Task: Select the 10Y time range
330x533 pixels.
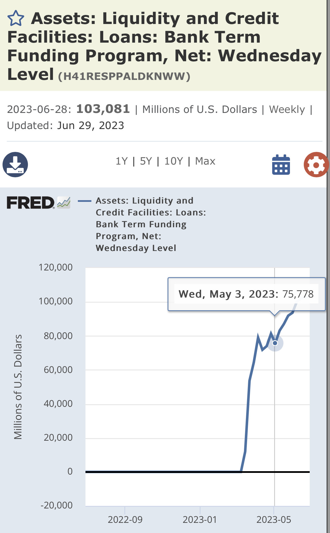Action: tap(173, 161)
